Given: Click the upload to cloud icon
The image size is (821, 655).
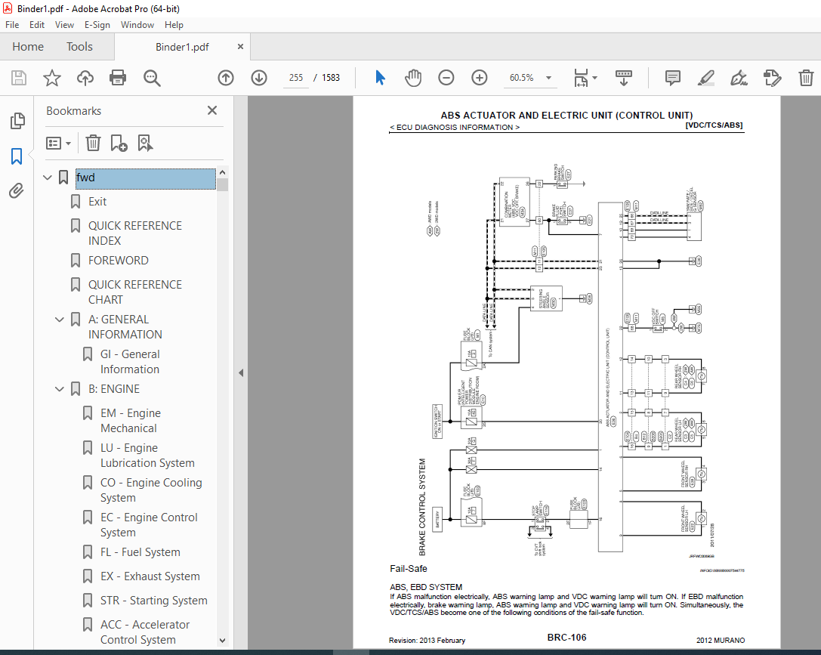Looking at the screenshot, I should [x=85, y=78].
